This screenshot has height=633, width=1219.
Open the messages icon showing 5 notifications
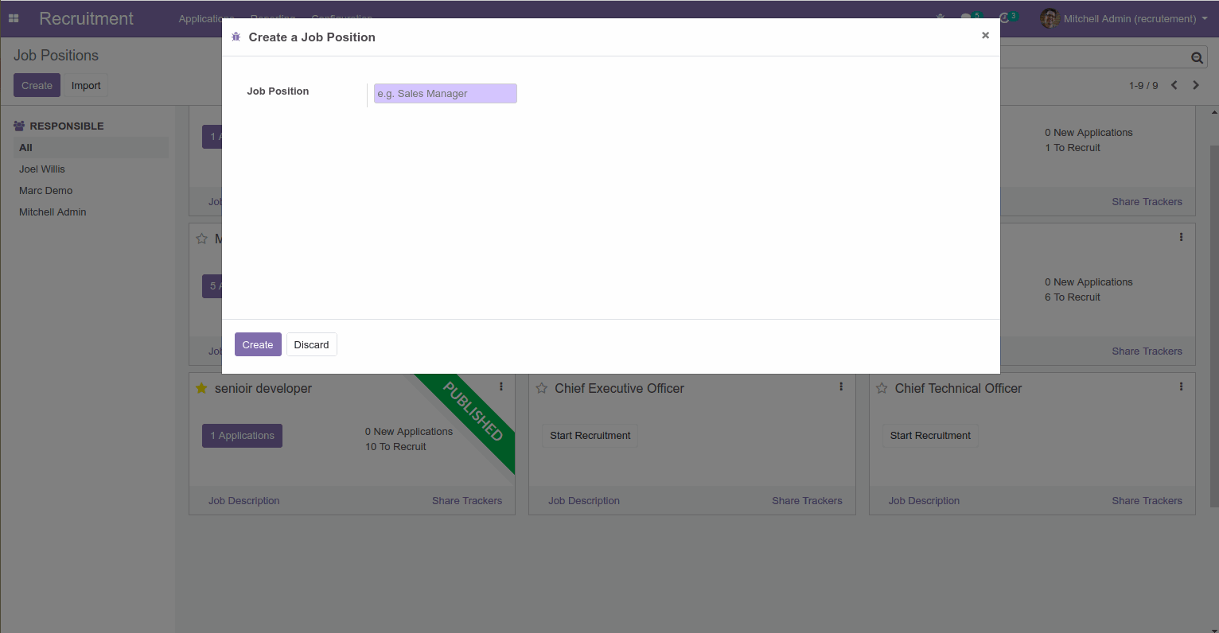click(967, 16)
